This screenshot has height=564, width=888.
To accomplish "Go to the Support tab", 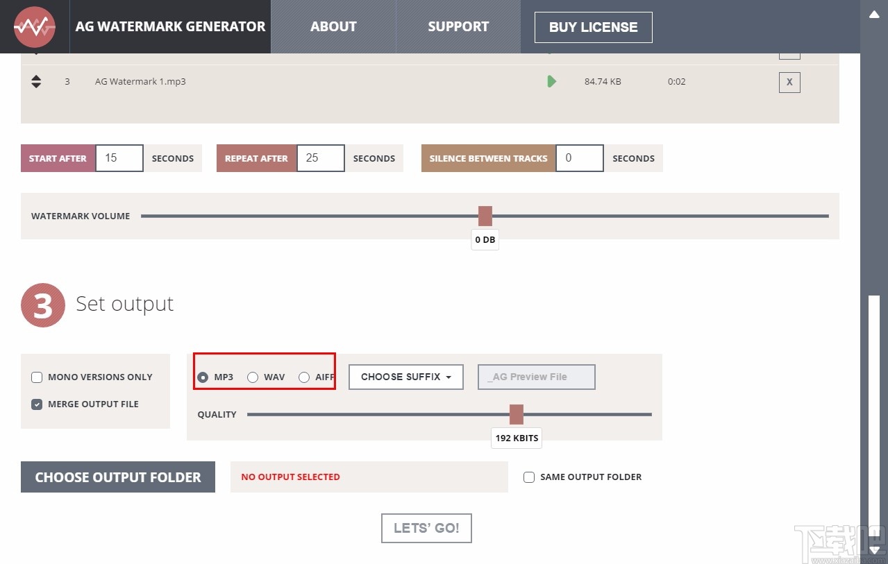I will (458, 27).
